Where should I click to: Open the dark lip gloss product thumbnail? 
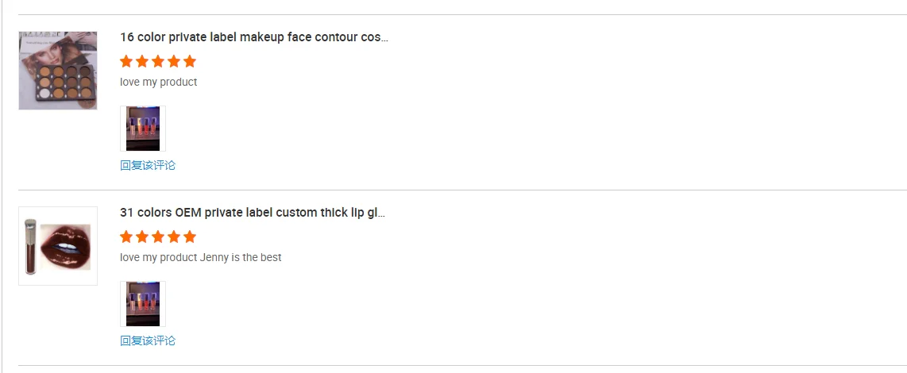point(58,246)
